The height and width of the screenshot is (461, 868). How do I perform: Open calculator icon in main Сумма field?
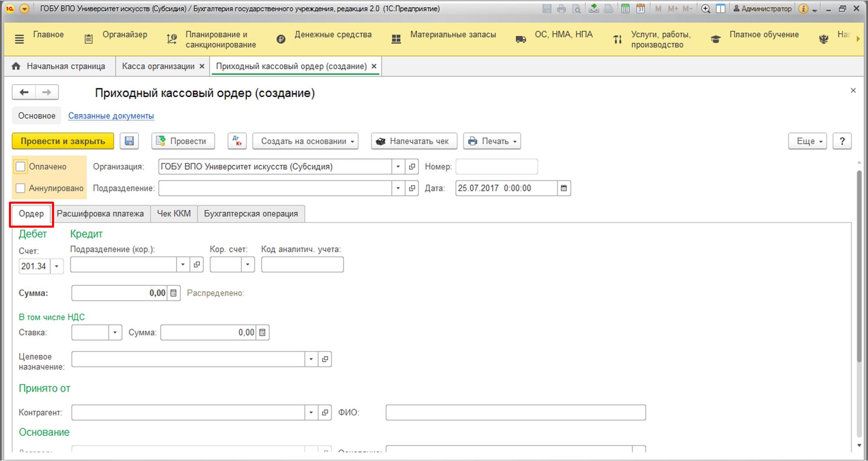(x=174, y=293)
